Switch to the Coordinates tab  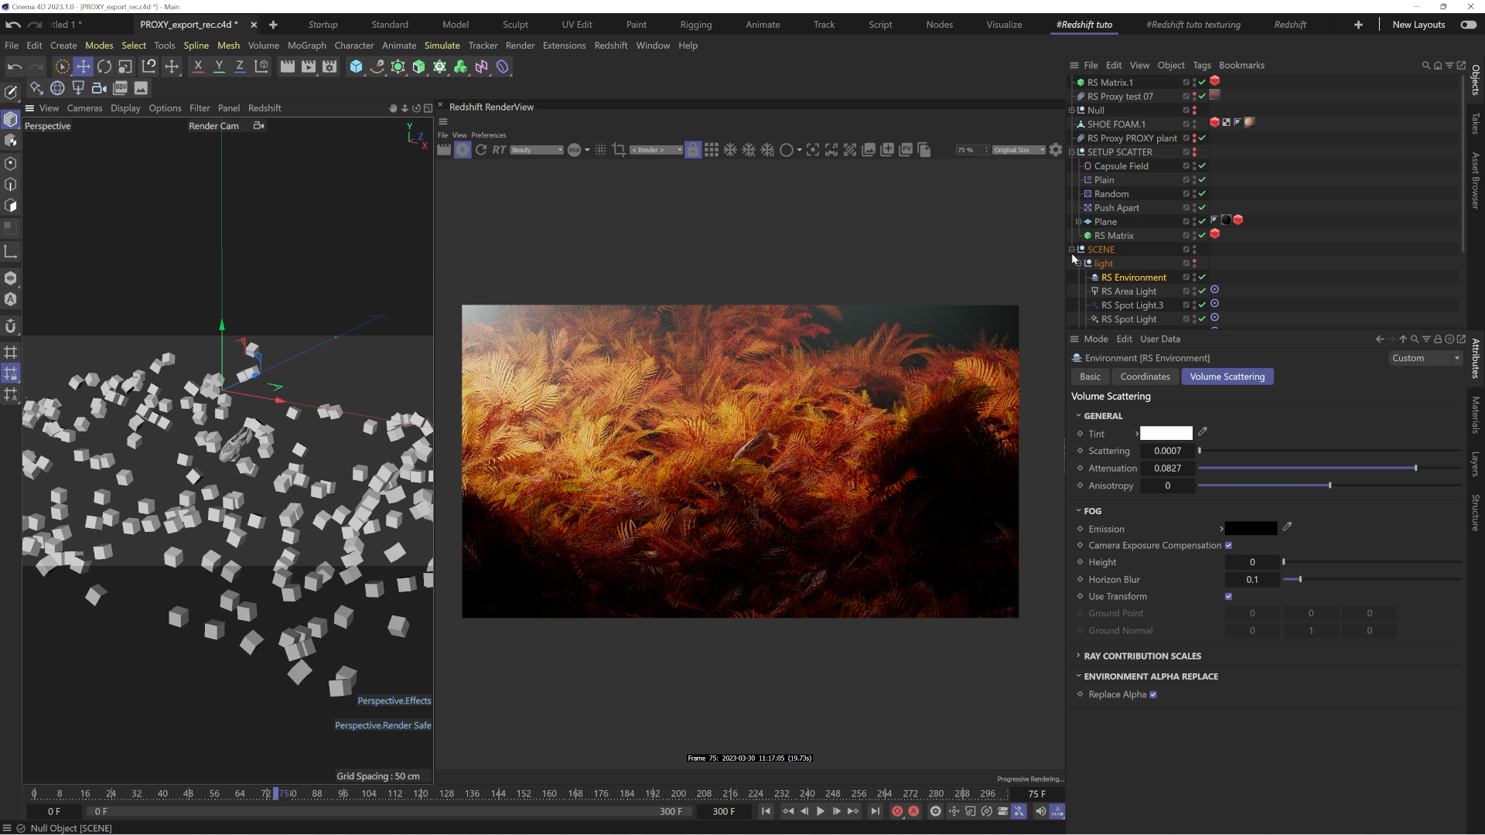[x=1145, y=377]
